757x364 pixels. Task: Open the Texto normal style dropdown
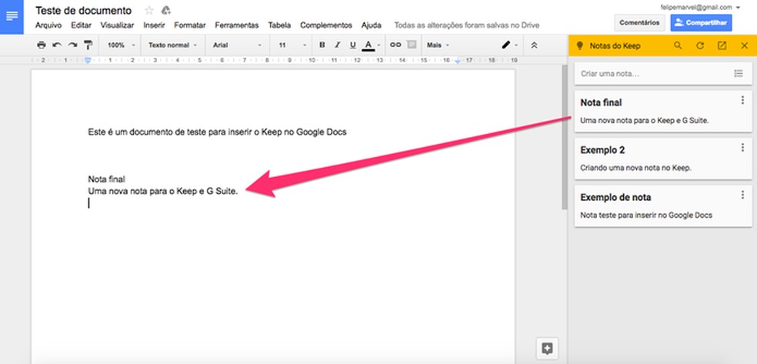point(172,45)
